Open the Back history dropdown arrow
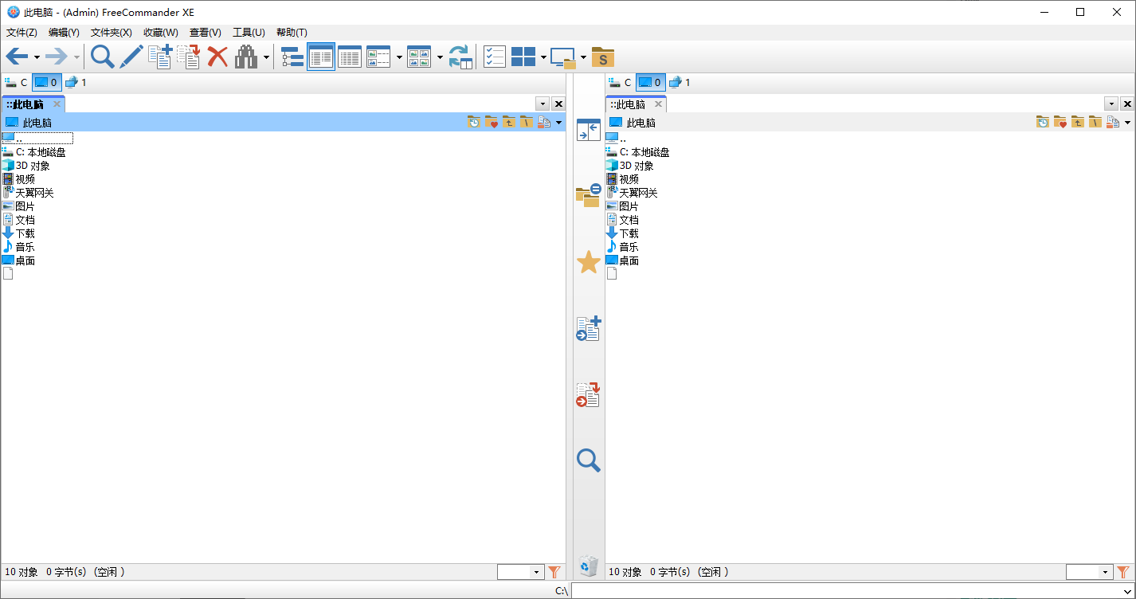The width and height of the screenshot is (1136, 599). 37,57
